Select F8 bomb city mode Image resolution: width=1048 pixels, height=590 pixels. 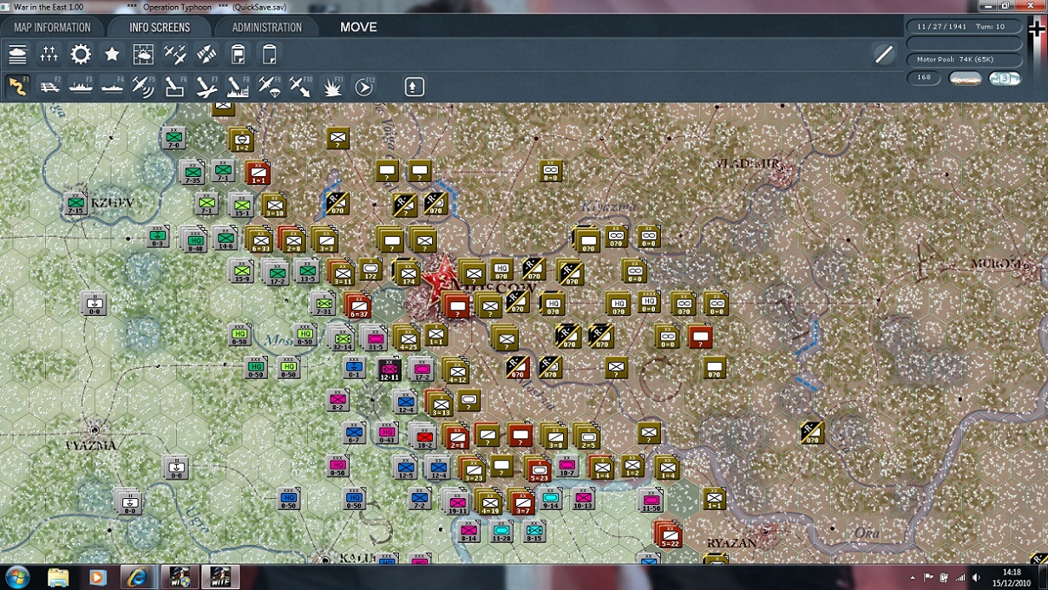pyautogui.click(x=238, y=86)
